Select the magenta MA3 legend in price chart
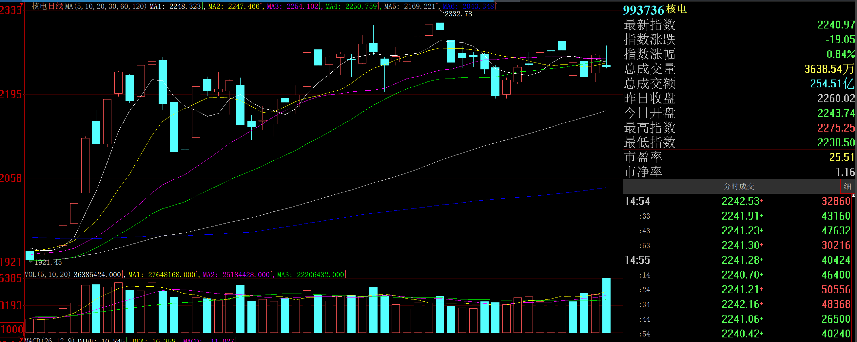This screenshot has height=342, width=857. 293,6
